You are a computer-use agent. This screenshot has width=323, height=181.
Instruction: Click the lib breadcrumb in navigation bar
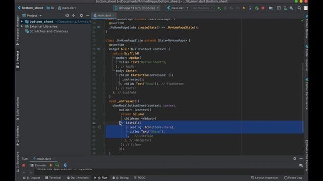click(x=50, y=8)
